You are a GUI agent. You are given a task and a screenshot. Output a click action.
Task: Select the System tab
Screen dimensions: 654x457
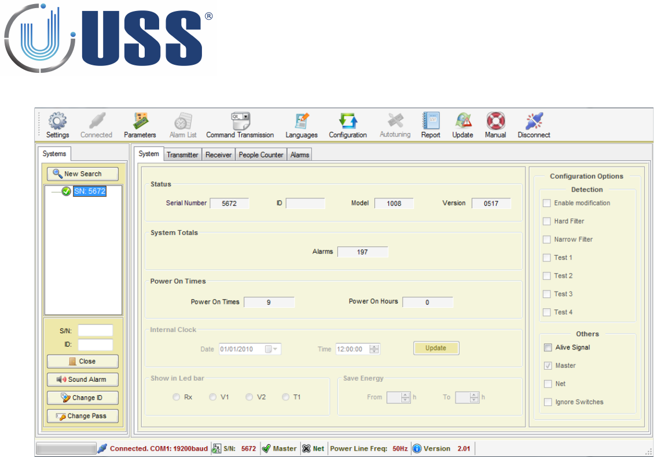(149, 154)
